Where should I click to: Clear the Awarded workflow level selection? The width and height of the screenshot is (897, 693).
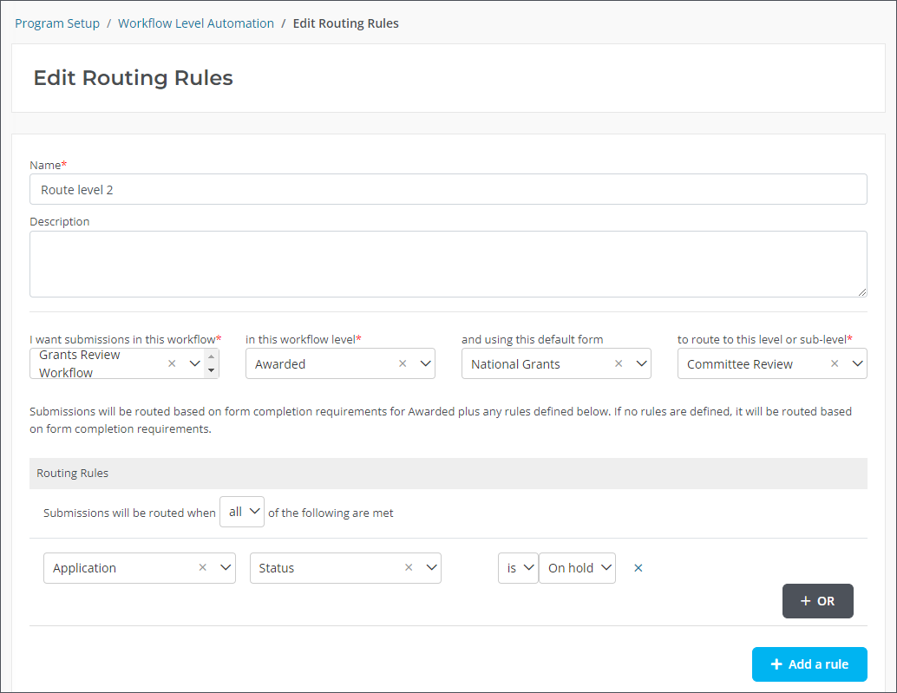click(403, 364)
